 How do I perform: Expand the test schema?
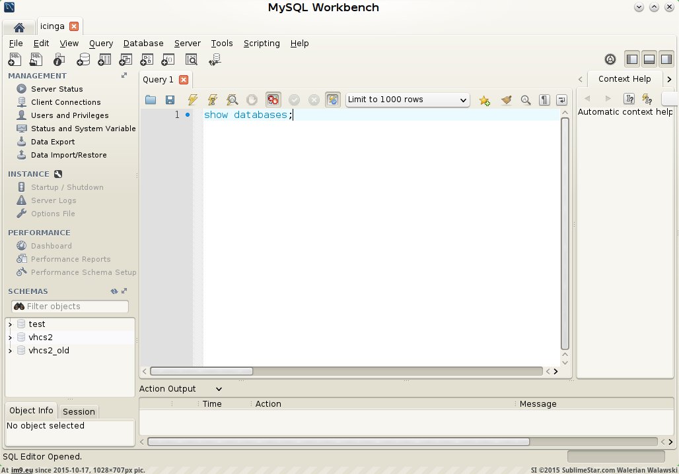[x=11, y=324]
